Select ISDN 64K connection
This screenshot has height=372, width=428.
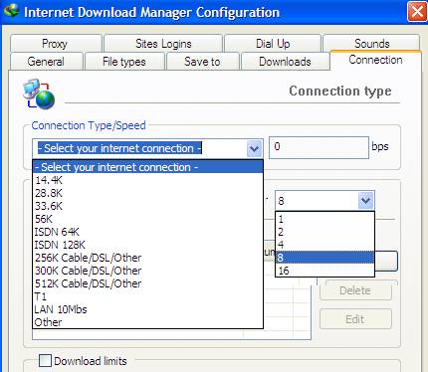(147, 232)
